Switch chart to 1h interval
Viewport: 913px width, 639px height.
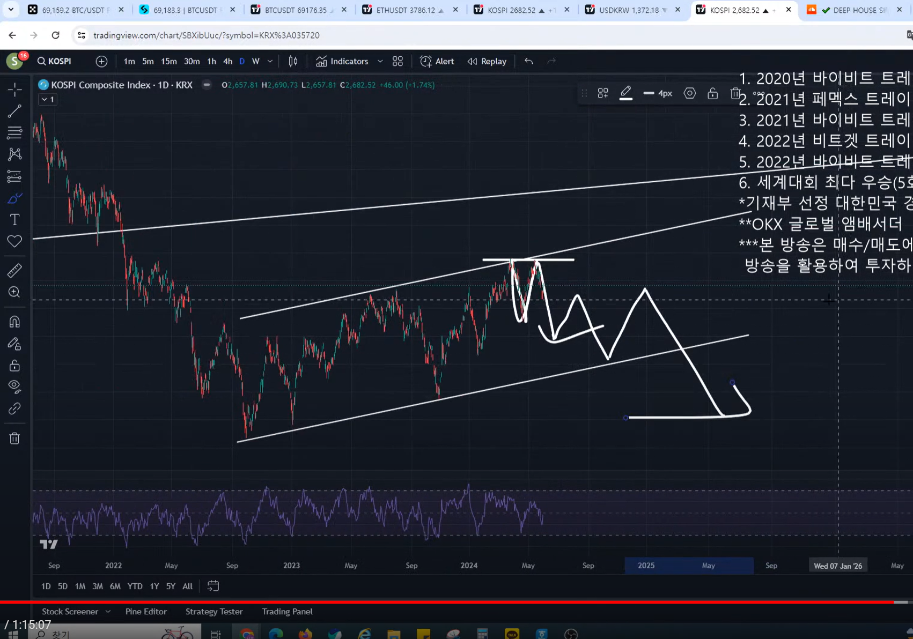click(211, 61)
